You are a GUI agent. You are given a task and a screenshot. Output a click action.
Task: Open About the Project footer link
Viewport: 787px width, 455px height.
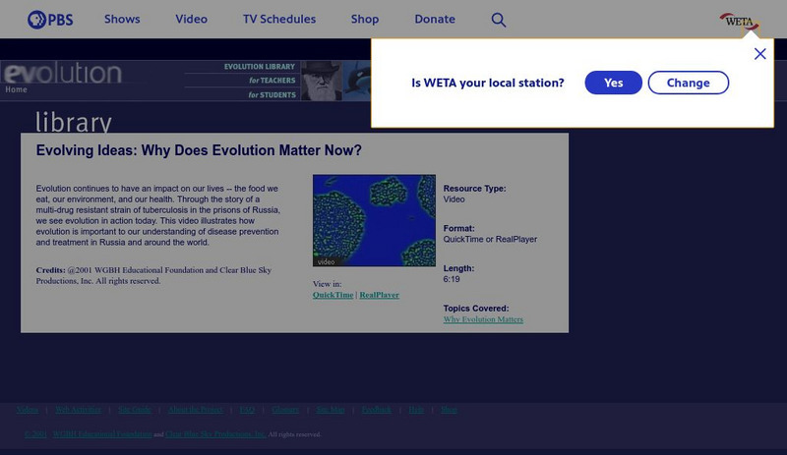195,410
